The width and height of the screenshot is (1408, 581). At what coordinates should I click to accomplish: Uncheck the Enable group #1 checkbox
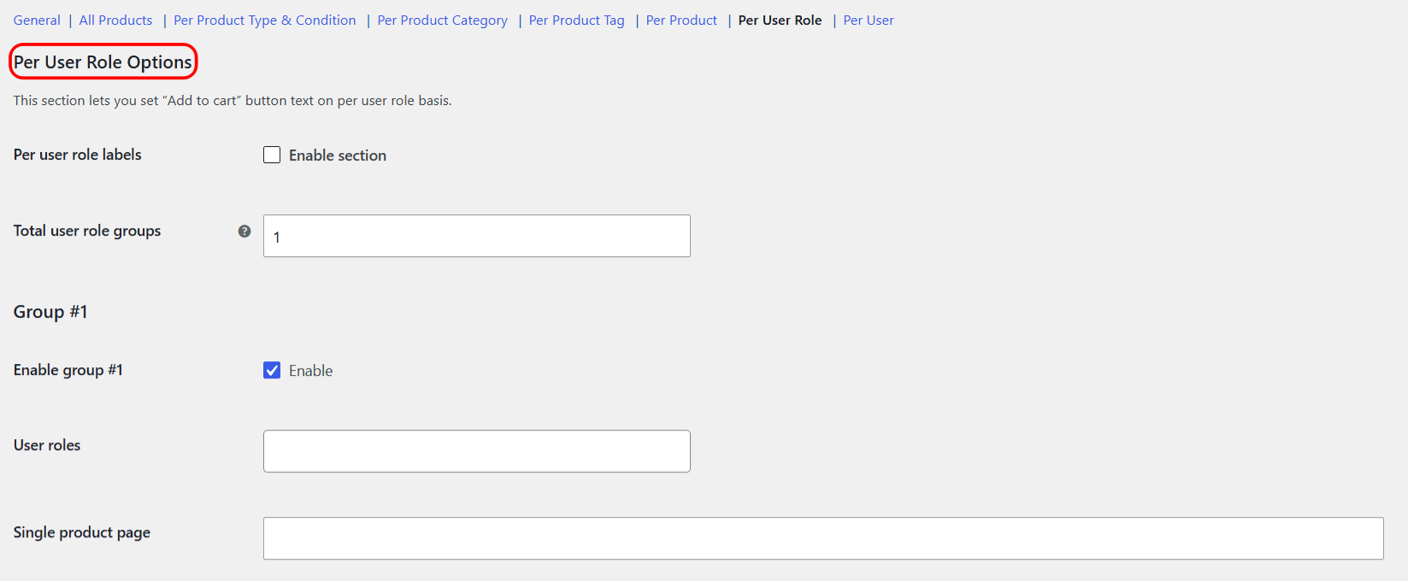tap(272, 370)
